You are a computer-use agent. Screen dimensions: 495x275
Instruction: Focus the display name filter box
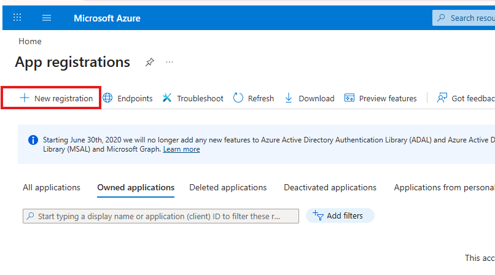tap(161, 216)
